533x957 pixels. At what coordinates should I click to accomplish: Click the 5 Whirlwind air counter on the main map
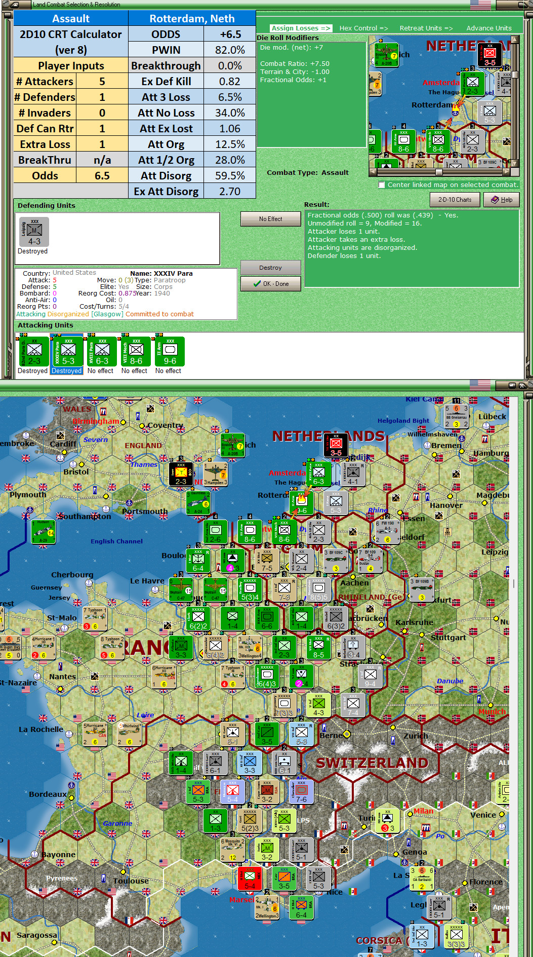pyautogui.click(x=130, y=734)
